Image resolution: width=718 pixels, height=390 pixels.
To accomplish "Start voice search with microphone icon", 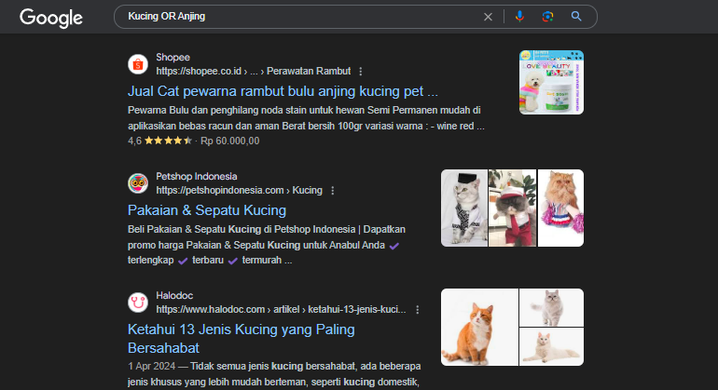I will tap(519, 17).
